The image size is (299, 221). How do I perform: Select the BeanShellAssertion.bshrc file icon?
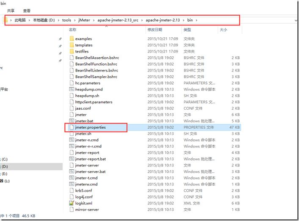tap(71, 58)
